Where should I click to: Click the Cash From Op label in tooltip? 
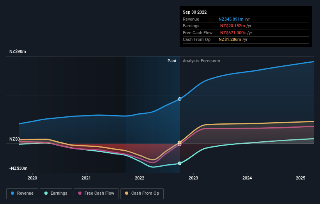point(196,40)
